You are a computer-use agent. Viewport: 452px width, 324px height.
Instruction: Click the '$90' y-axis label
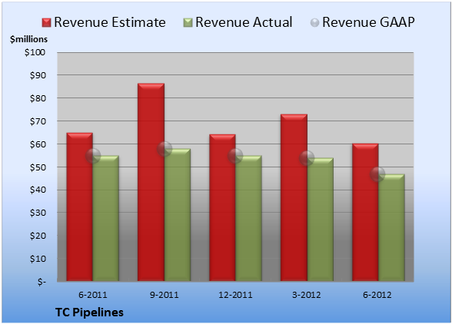38,75
